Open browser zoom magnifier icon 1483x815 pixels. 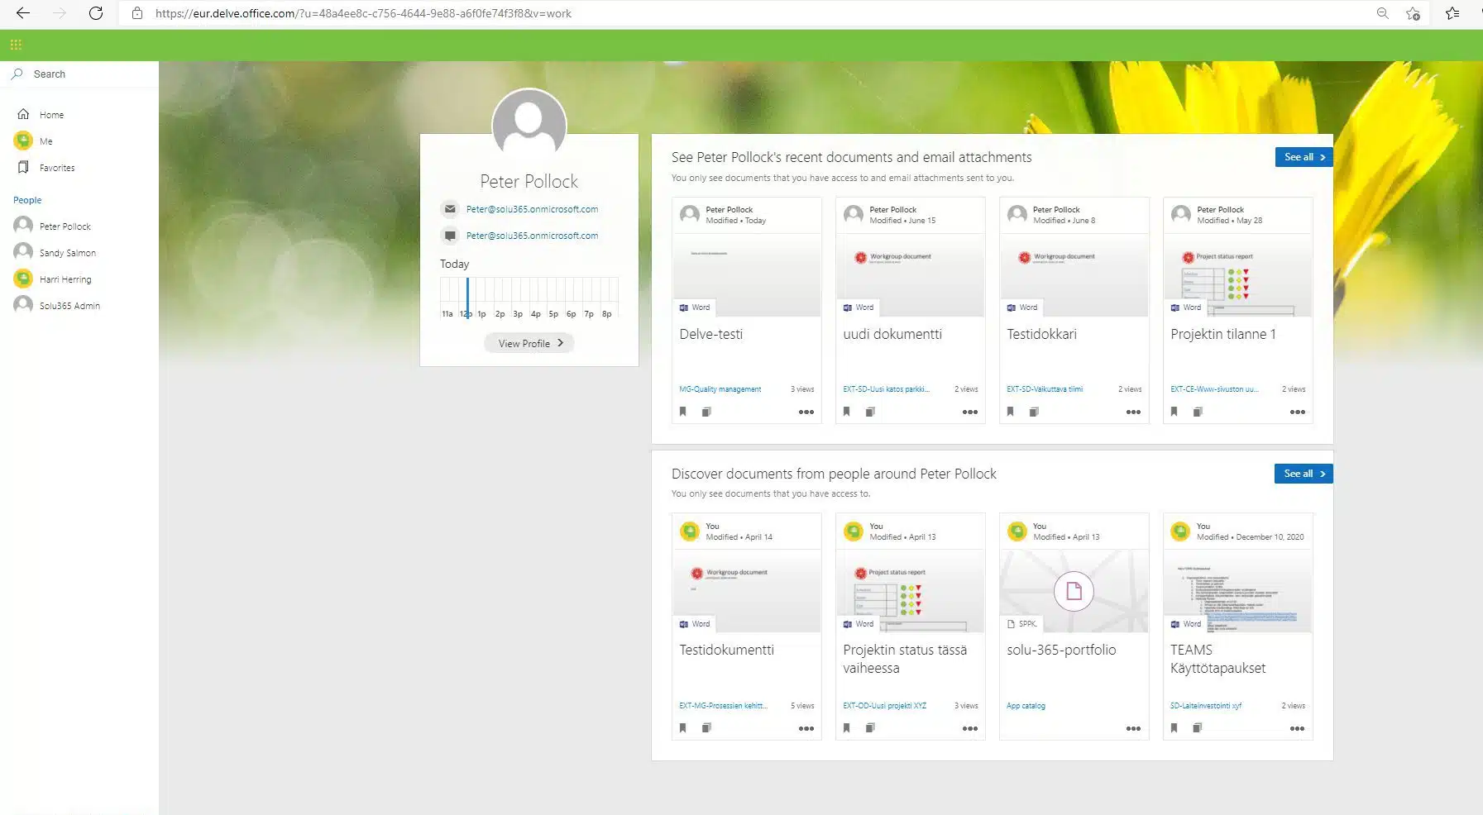coord(1382,13)
